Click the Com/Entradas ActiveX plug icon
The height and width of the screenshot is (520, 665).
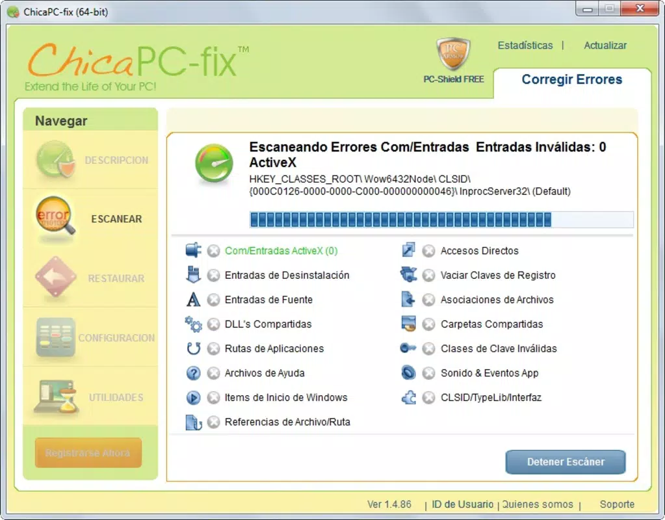point(194,250)
